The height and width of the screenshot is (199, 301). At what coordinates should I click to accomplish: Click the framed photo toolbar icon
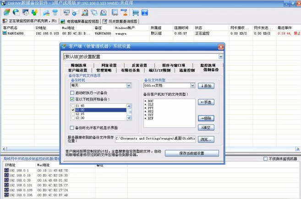[85, 12]
